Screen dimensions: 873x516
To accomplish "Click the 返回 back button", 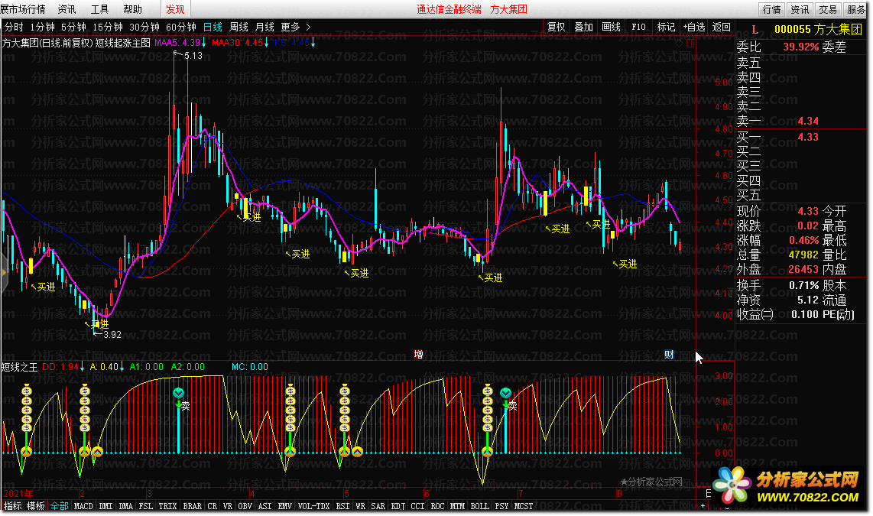I will click(721, 27).
